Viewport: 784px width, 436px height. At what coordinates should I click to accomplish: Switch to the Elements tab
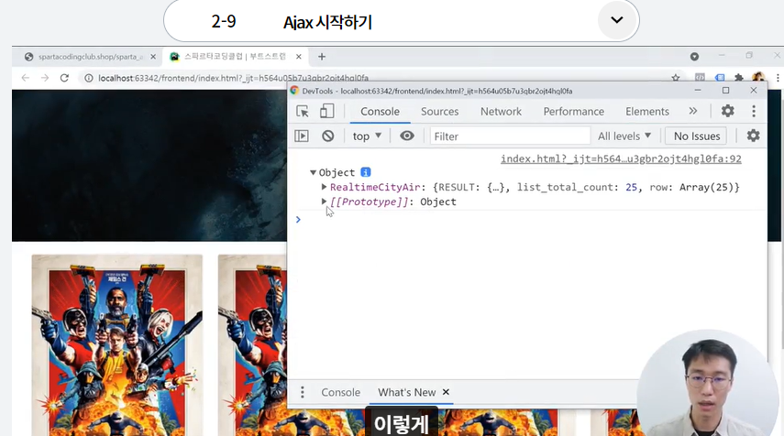(x=647, y=112)
